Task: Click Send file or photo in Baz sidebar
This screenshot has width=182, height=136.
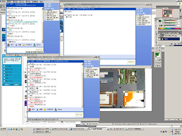Action: (x=144, y=17)
